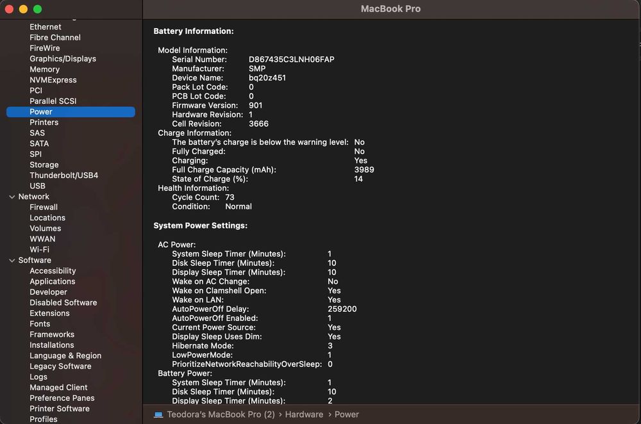Select the PCI sidebar entry
The image size is (641, 424).
36,91
